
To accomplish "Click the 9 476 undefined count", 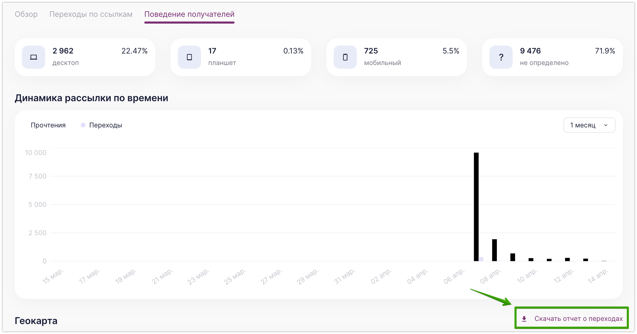I will 530,51.
